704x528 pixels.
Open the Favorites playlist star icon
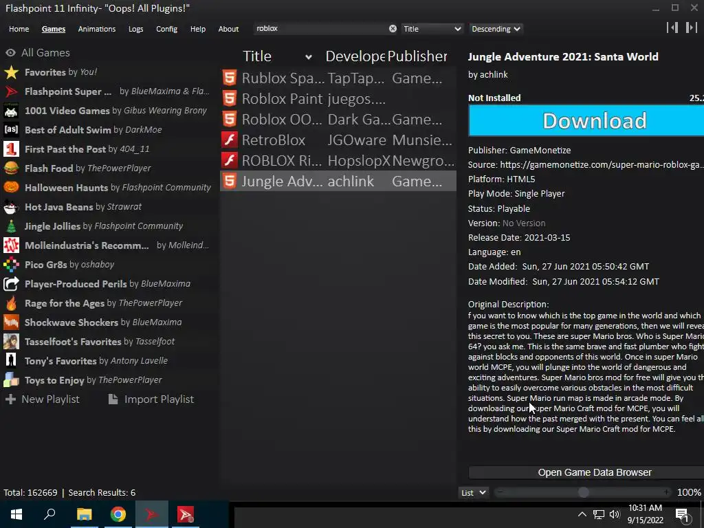pos(11,71)
